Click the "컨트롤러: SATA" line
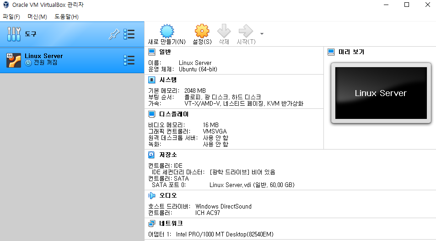The width and height of the screenshot is (436, 241). click(x=168, y=179)
